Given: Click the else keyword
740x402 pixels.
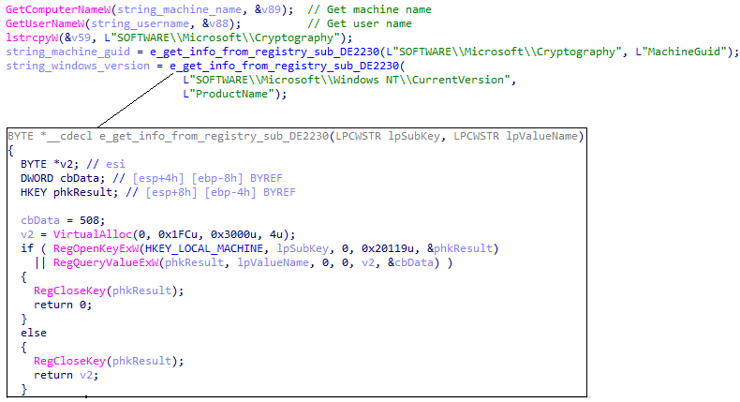Looking at the screenshot, I should click(33, 333).
